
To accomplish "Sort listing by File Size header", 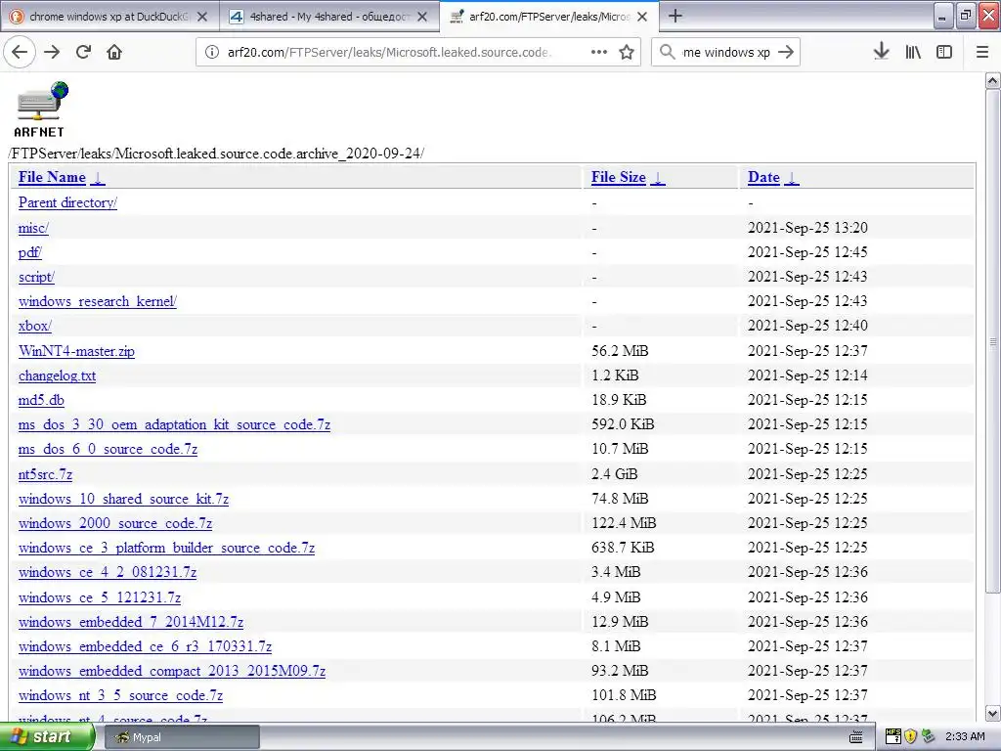I will pyautogui.click(x=618, y=177).
